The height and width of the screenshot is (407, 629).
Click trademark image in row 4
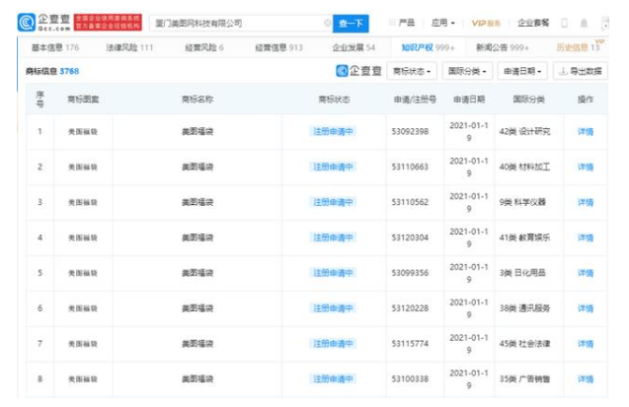(x=83, y=237)
